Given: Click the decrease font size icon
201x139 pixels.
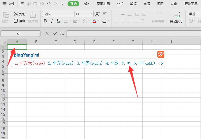Looking at the screenshot, I should click(x=104, y=14).
